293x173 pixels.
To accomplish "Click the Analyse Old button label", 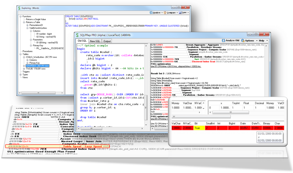I will click(232, 40).
